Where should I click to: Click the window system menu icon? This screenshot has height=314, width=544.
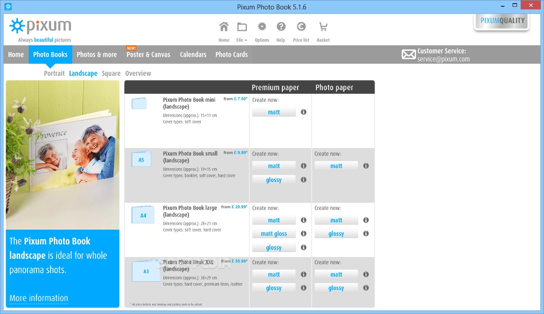(x=8, y=7)
